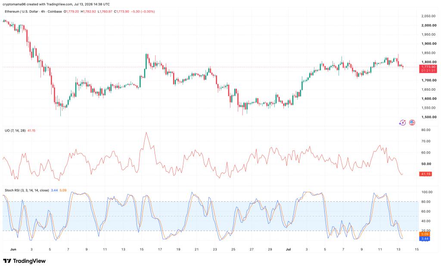
Task: Click the 1,800.00 price scale label
Action: pyautogui.click(x=429, y=62)
